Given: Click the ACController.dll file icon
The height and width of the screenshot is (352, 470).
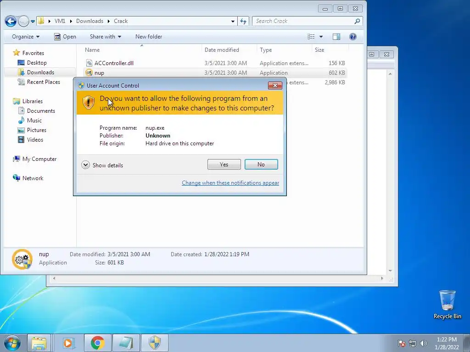Looking at the screenshot, I should coord(89,63).
